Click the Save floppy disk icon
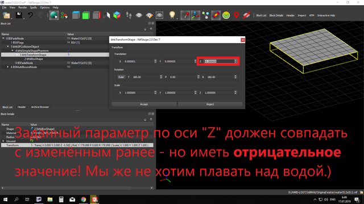364x204 pixels. point(19,15)
